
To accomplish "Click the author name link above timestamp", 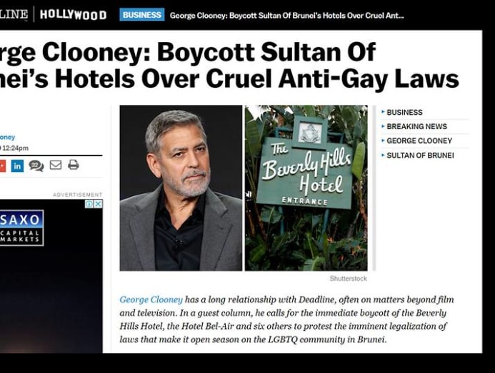I will pos(7,137).
